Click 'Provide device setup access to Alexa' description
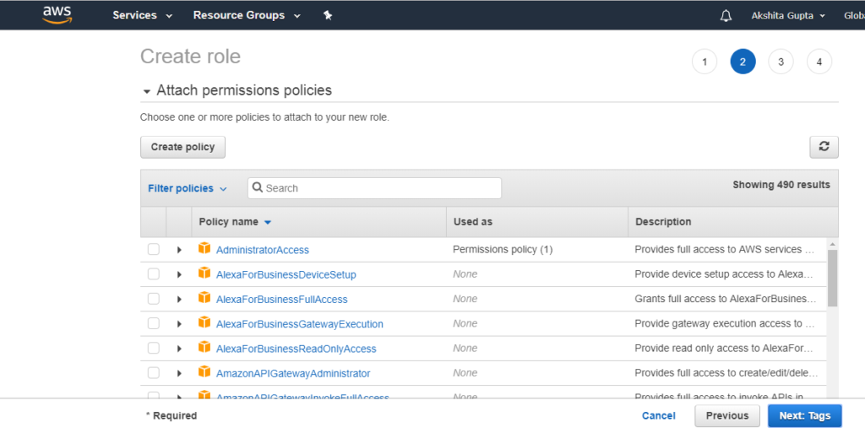This screenshot has width=865, height=433. click(723, 274)
